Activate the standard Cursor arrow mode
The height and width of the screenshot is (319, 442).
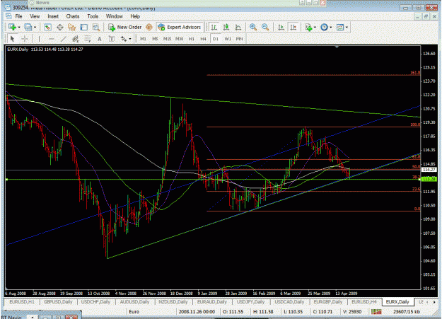point(12,39)
